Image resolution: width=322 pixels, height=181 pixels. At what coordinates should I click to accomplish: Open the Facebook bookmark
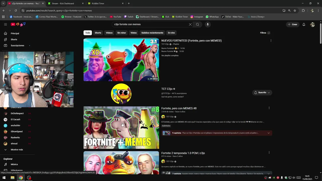click(21, 17)
